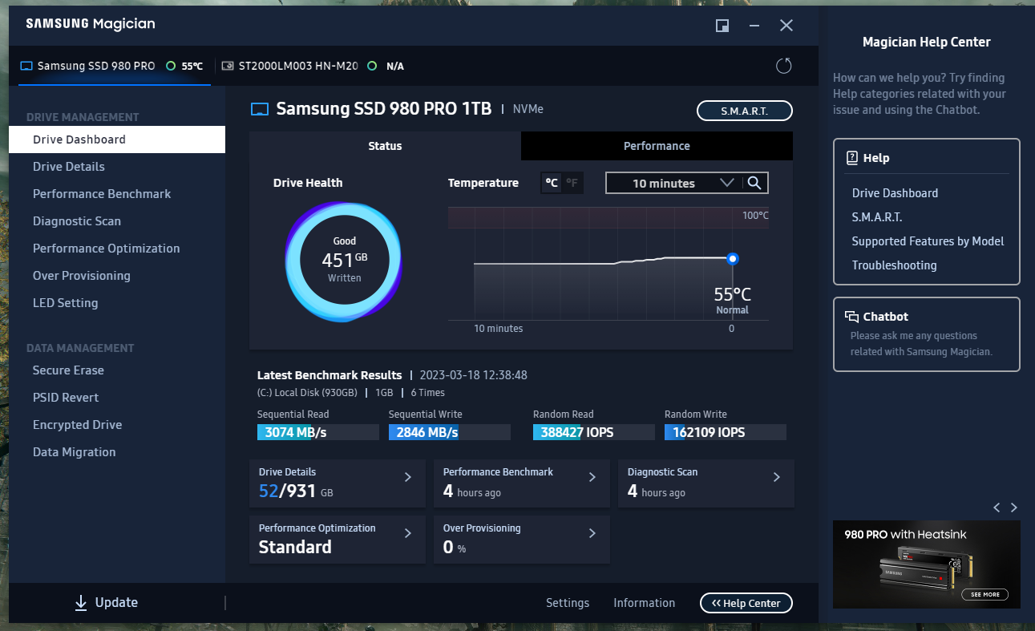Switch temperature unit to Fahrenheit

pos(572,183)
